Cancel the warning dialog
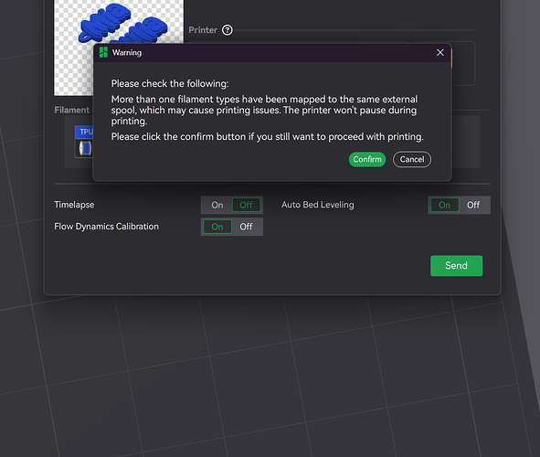 412,159
